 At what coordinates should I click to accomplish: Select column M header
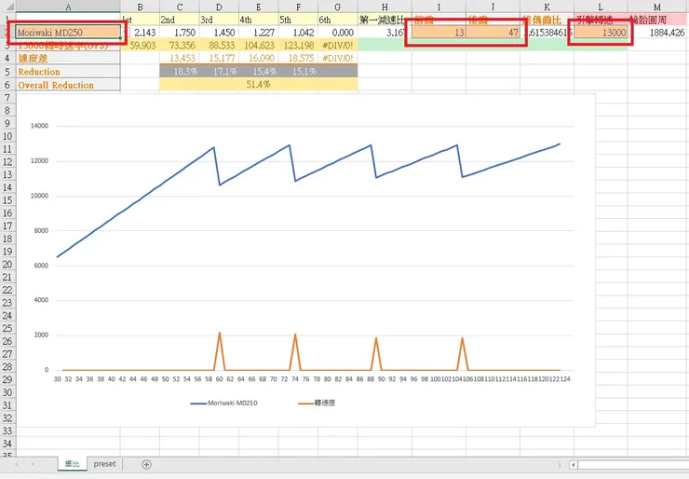pyautogui.click(x=657, y=7)
